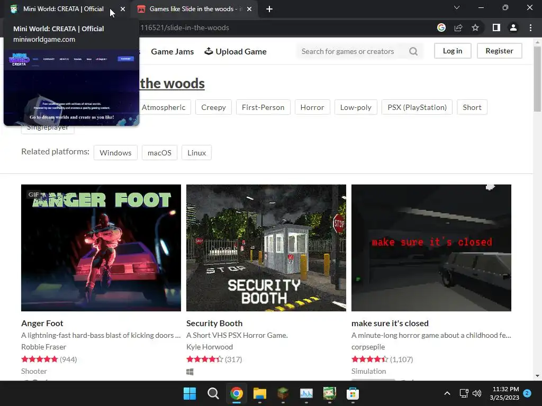The image size is (542, 406).
Task: Click the Windows icon under Security Booth
Action: pyautogui.click(x=190, y=372)
